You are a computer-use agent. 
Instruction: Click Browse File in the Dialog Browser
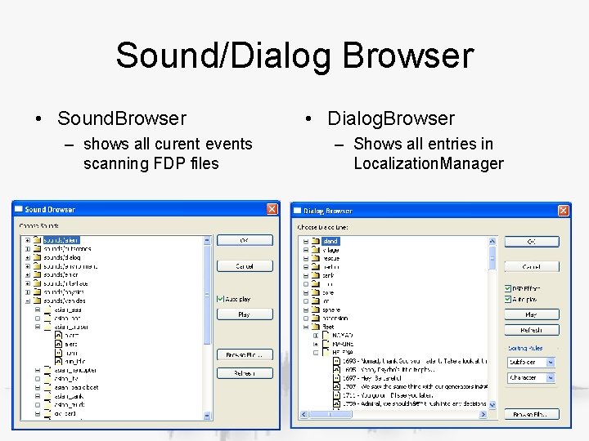532,414
